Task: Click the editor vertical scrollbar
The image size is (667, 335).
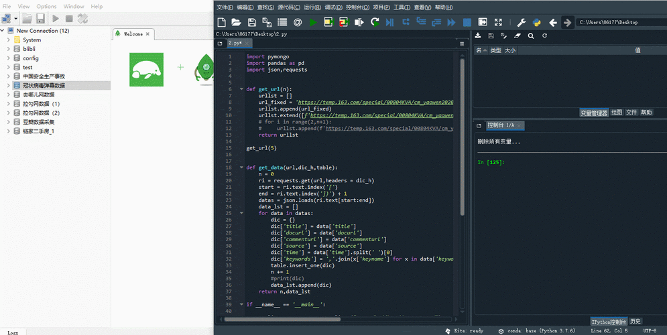Action: coord(462,136)
